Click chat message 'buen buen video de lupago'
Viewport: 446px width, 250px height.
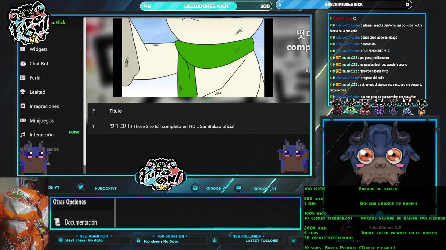coord(380,37)
